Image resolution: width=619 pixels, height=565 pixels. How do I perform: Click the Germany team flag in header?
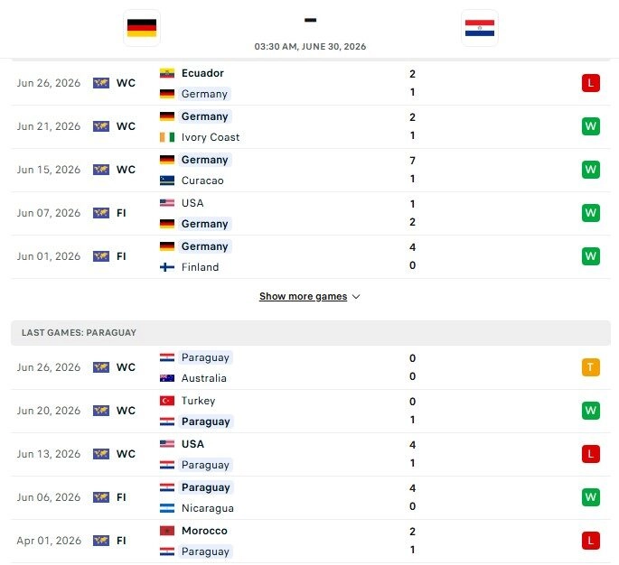tap(142, 28)
